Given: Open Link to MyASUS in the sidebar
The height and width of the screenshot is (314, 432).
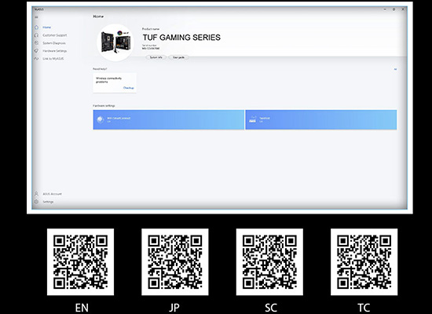Looking at the screenshot, I should (53, 59).
